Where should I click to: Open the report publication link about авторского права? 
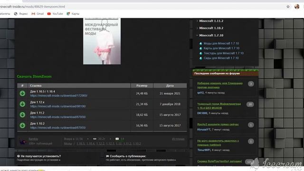click(x=141, y=160)
